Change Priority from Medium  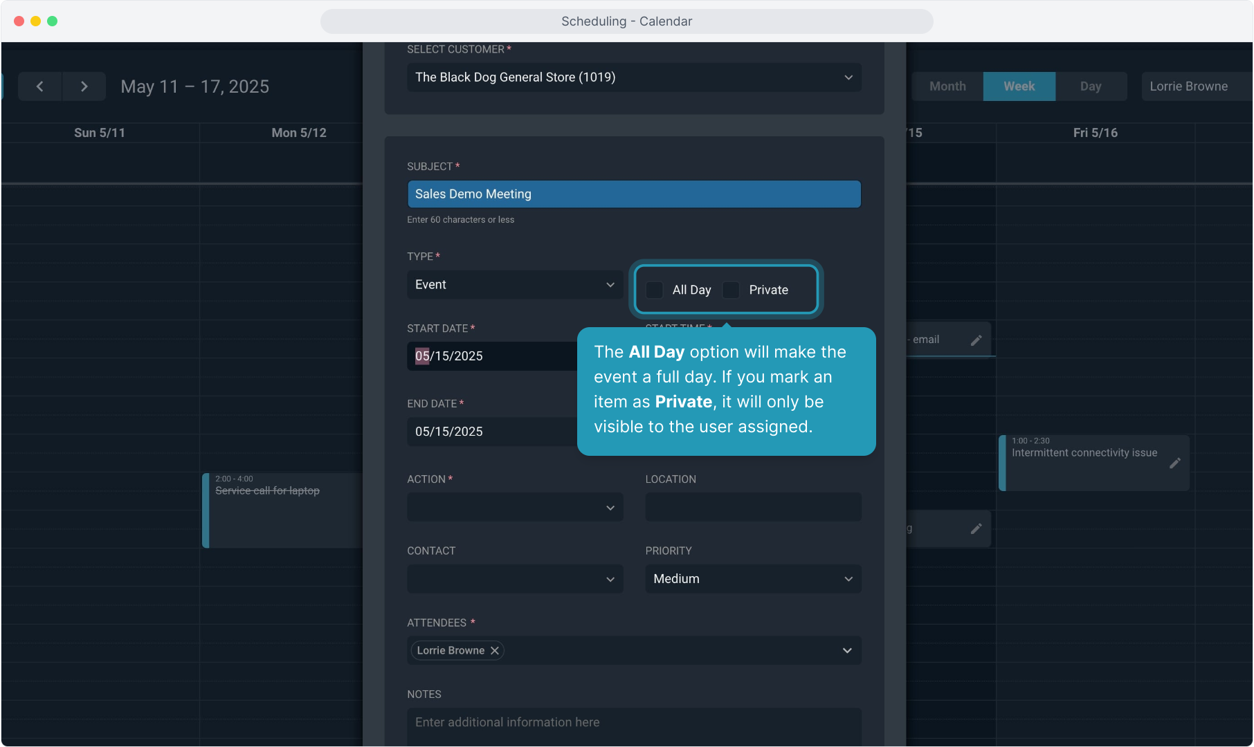pyautogui.click(x=753, y=579)
